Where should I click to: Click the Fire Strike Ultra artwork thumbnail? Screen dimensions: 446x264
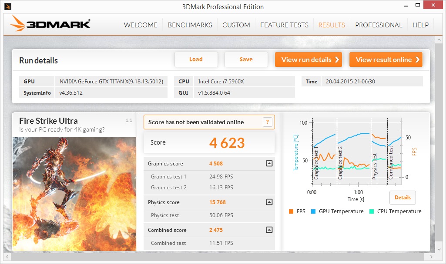pyautogui.click(x=74, y=194)
